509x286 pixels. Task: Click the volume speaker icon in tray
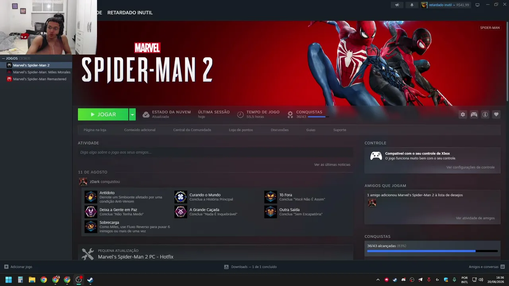481,280
